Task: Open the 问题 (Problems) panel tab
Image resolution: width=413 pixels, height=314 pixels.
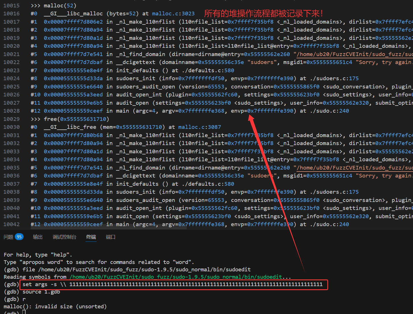Action: [9, 237]
